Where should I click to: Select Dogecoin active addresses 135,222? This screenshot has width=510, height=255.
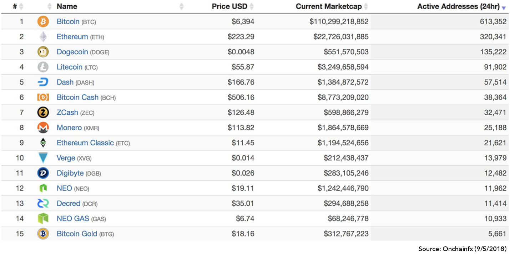(x=493, y=52)
